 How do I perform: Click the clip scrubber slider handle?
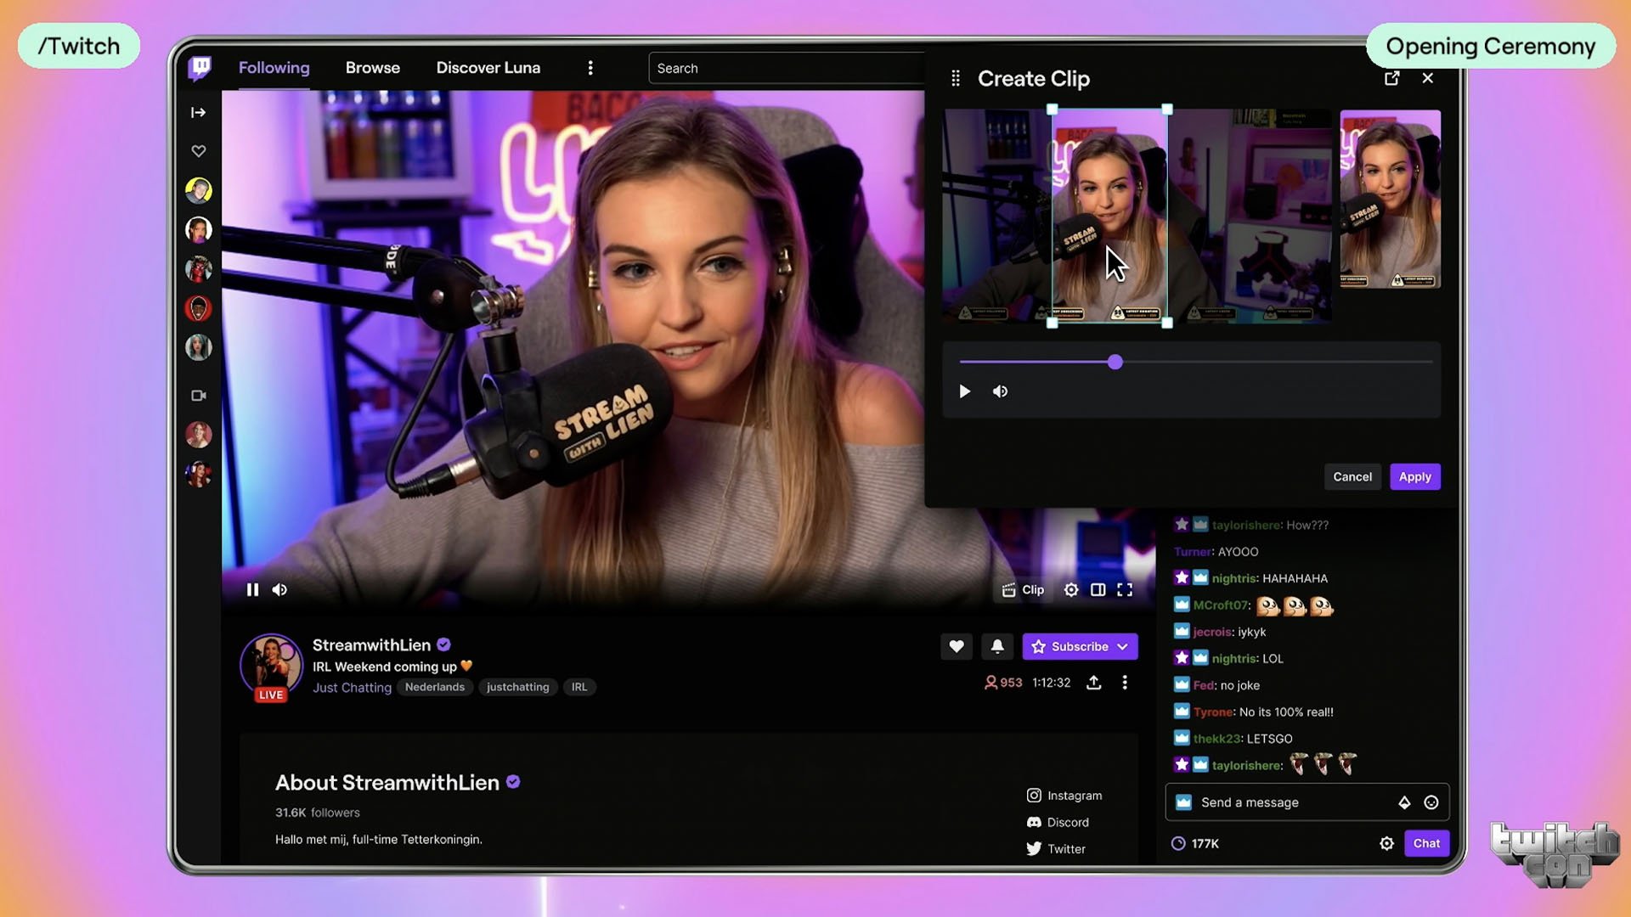(1115, 363)
